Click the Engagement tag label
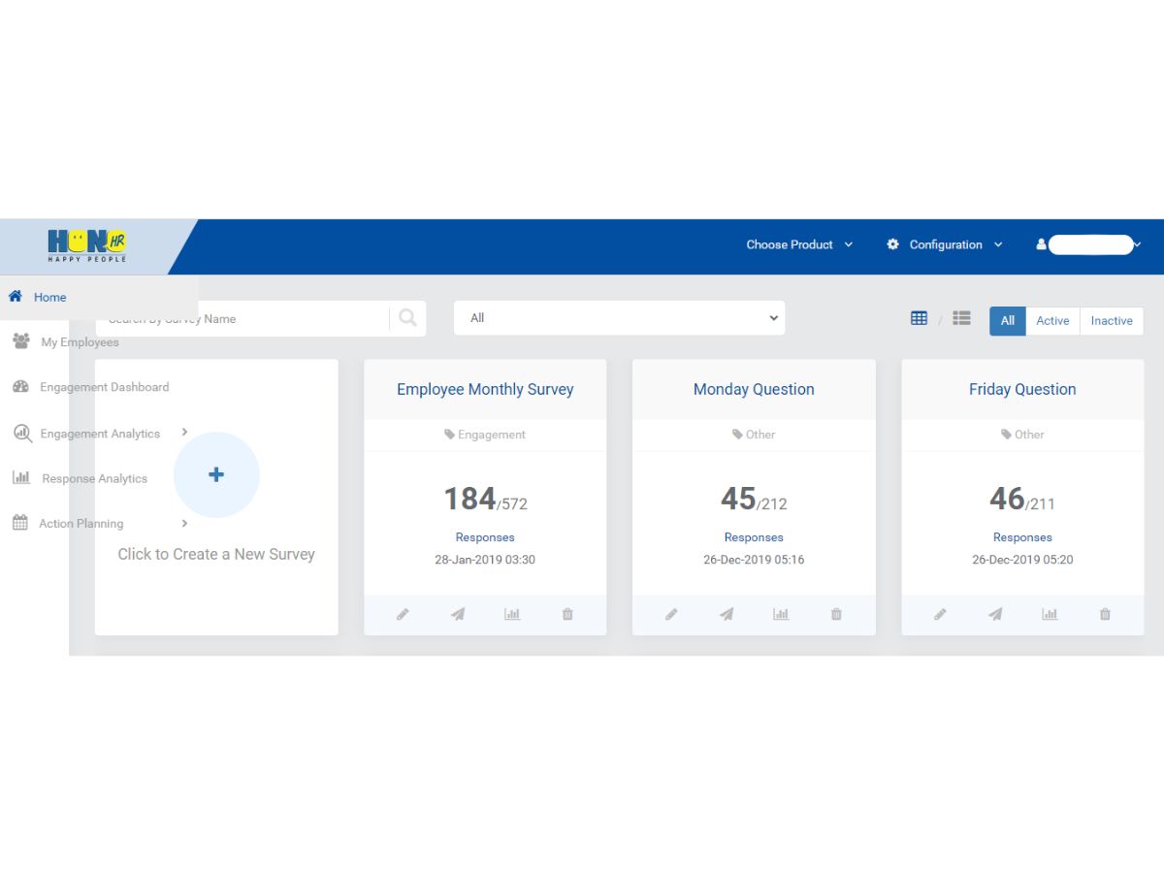Viewport: 1164px width, 873px height. [x=485, y=435]
